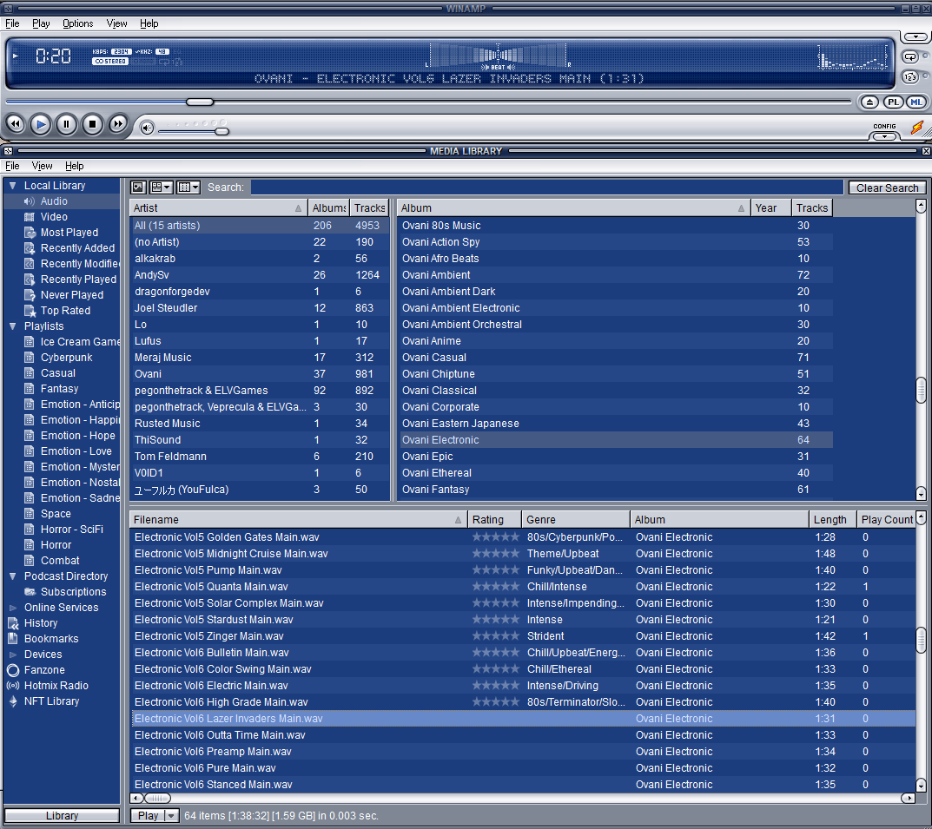Open the Cyberpunk playlist
This screenshot has width=932, height=829.
click(66, 357)
